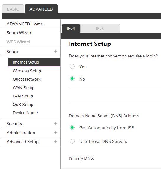Open the IPv4 tab
Image resolution: width=161 pixels, height=169 pixels.
(x=71, y=28)
